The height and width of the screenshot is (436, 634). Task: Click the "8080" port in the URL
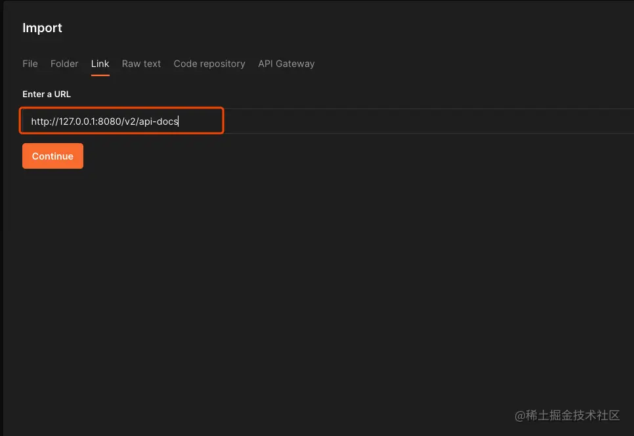108,121
